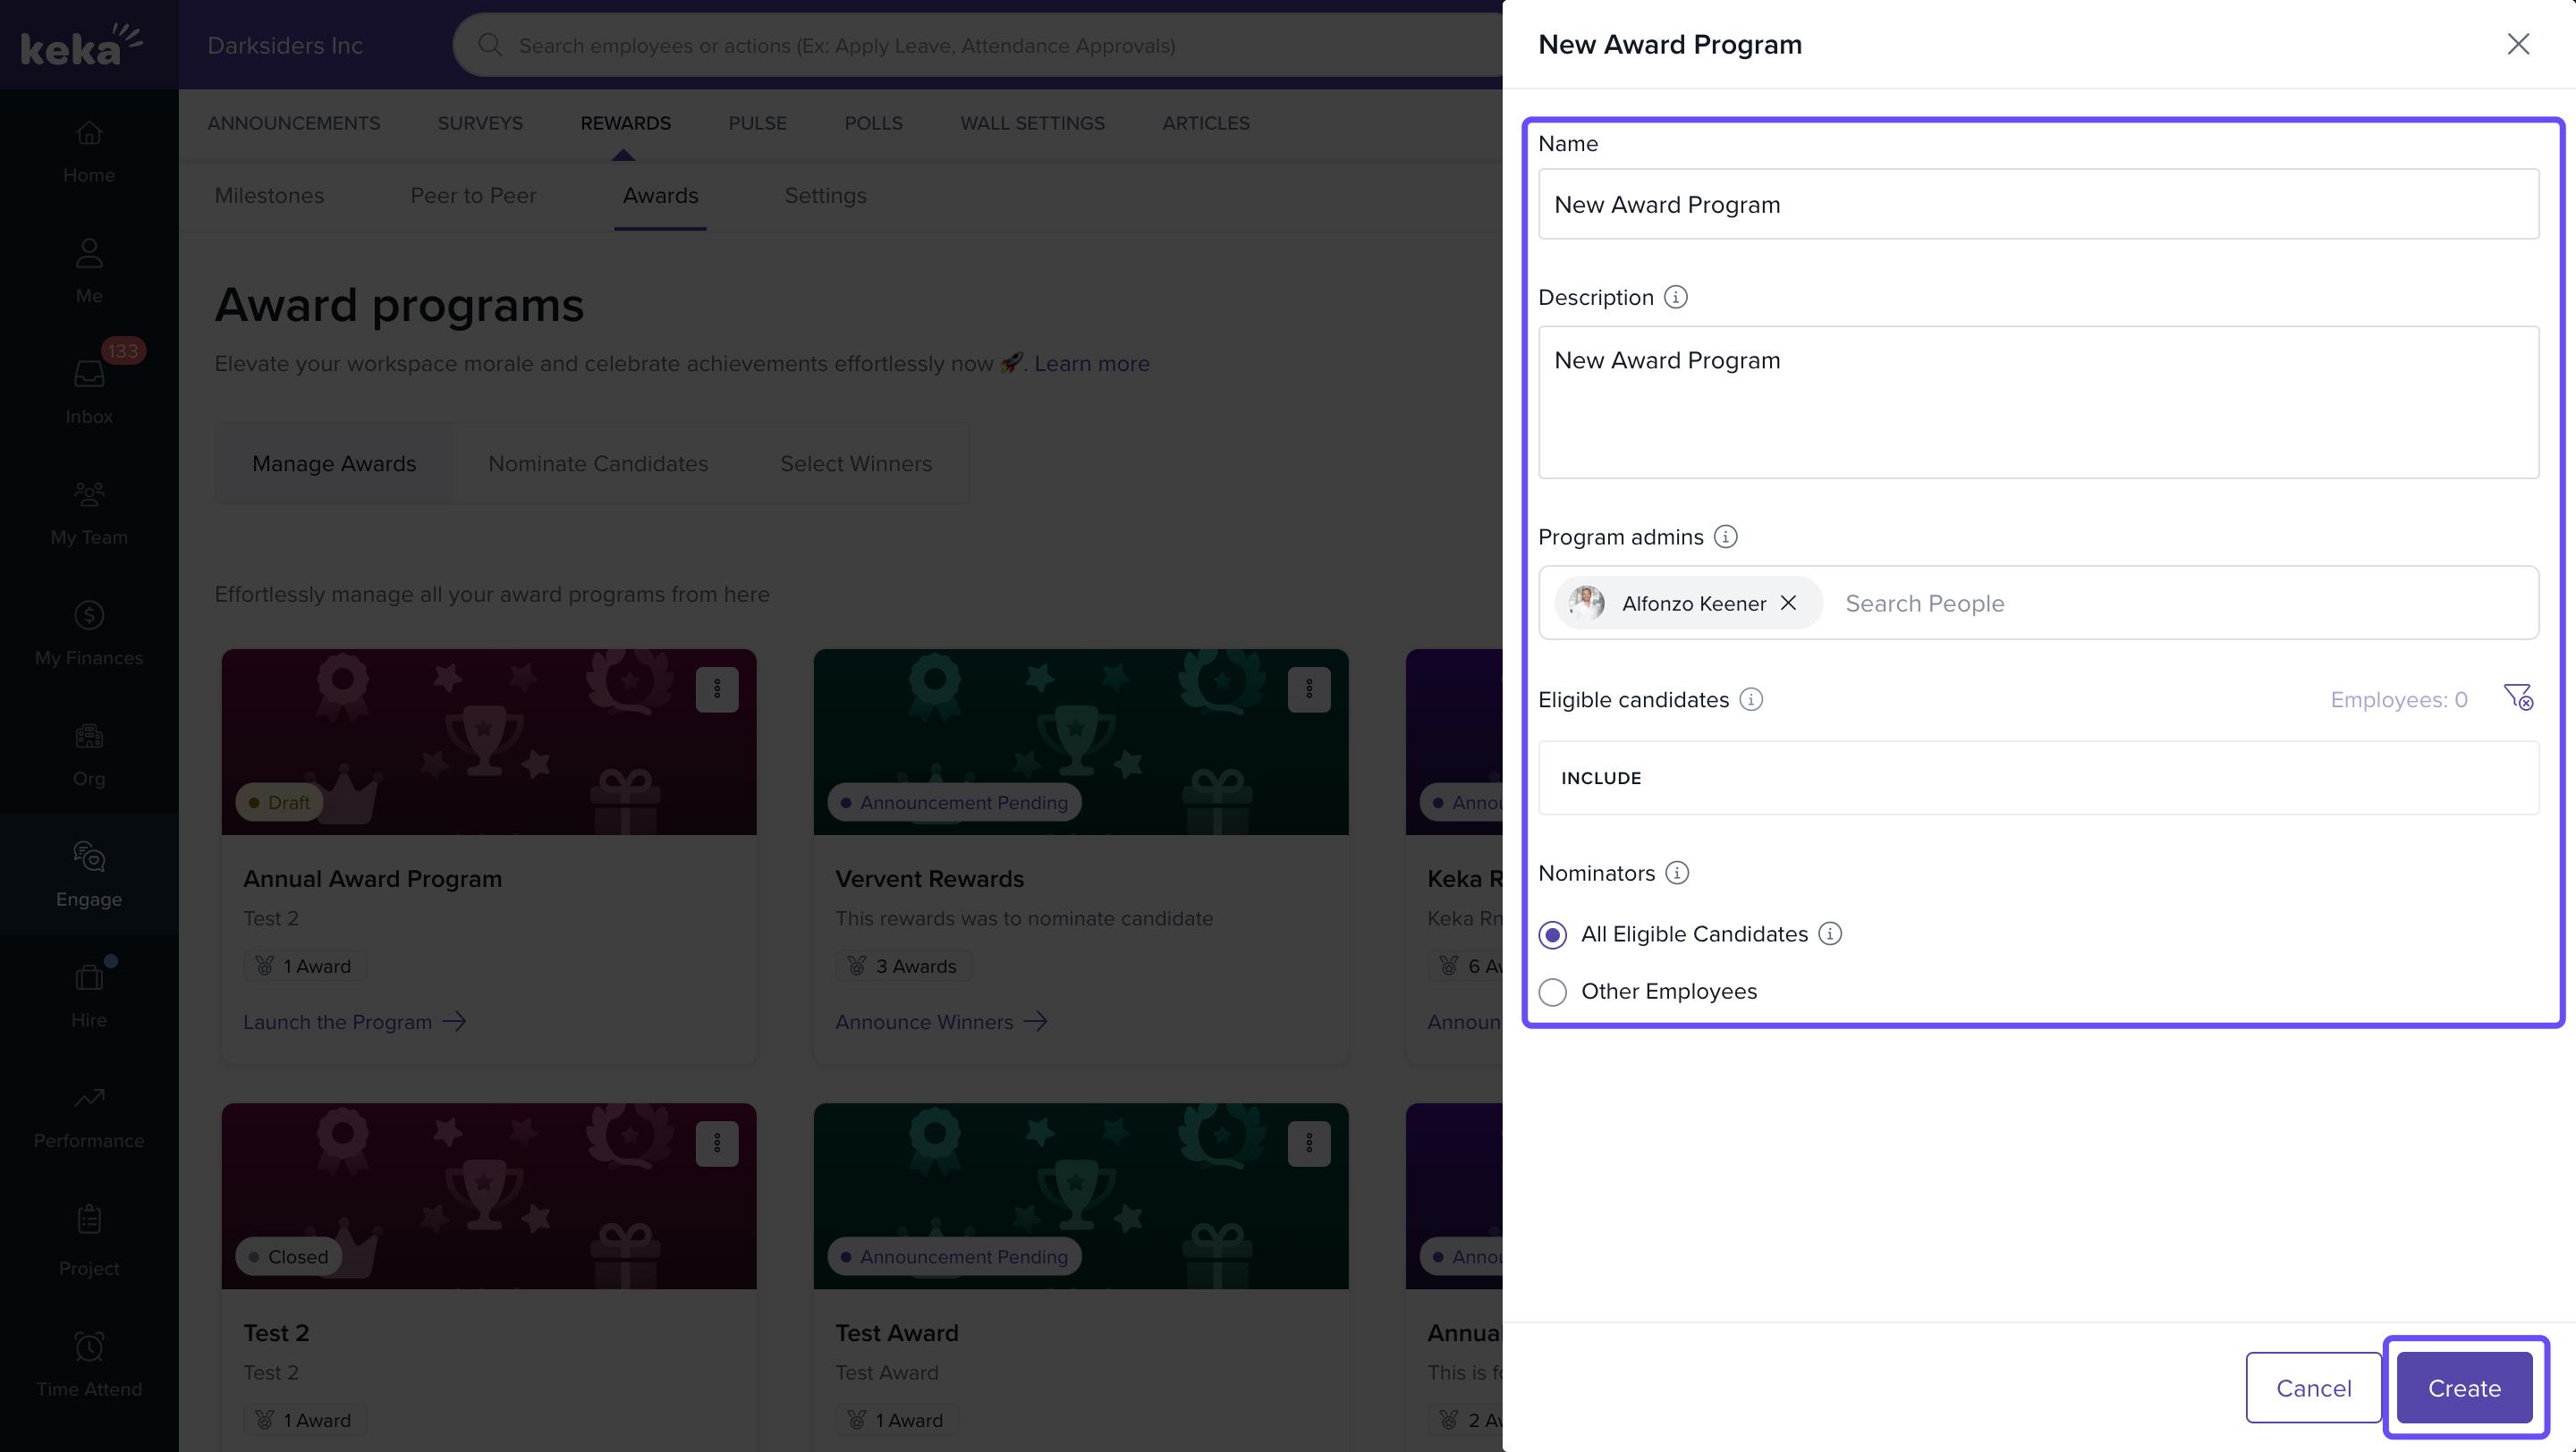
Task: Click the Search People input field
Action: [2180, 603]
